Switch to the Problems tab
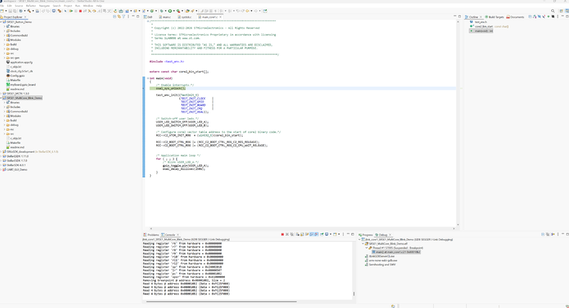Image resolution: width=569 pixels, height=308 pixels. 151,235
